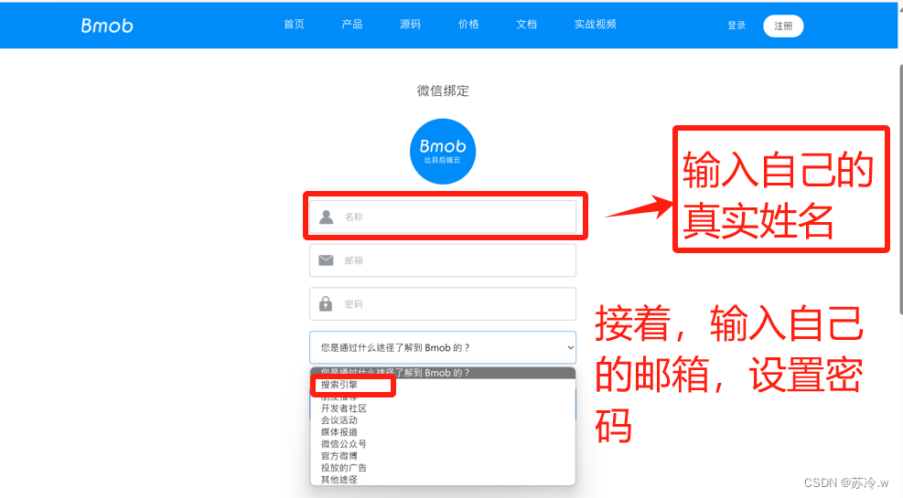Screen dimensions: 903x498
Task: Choose 媒体报道 from the dropdown list
Action: coord(443,432)
